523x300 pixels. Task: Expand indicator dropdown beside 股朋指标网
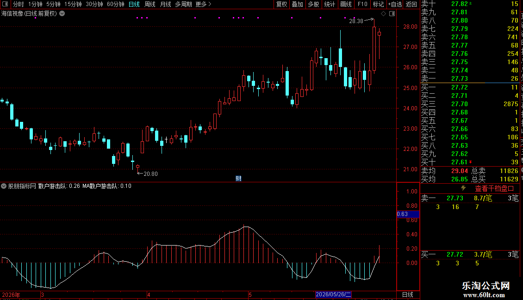click(4, 186)
